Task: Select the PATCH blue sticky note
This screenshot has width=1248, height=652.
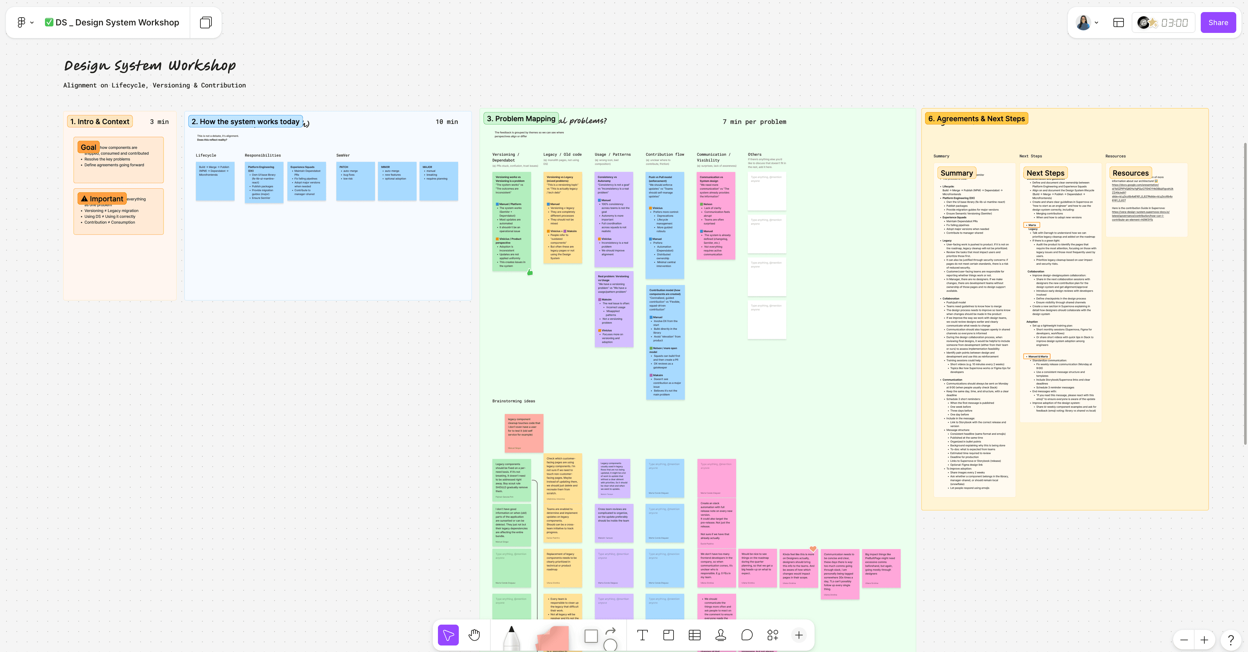Action: (x=355, y=181)
